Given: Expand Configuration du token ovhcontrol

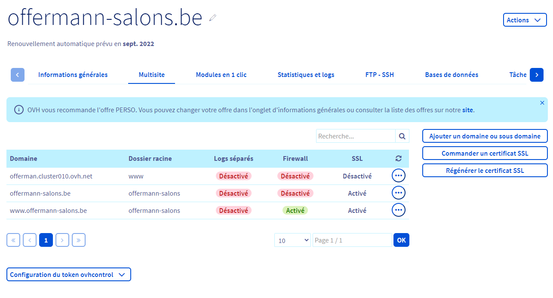Looking at the screenshot, I should point(68,275).
